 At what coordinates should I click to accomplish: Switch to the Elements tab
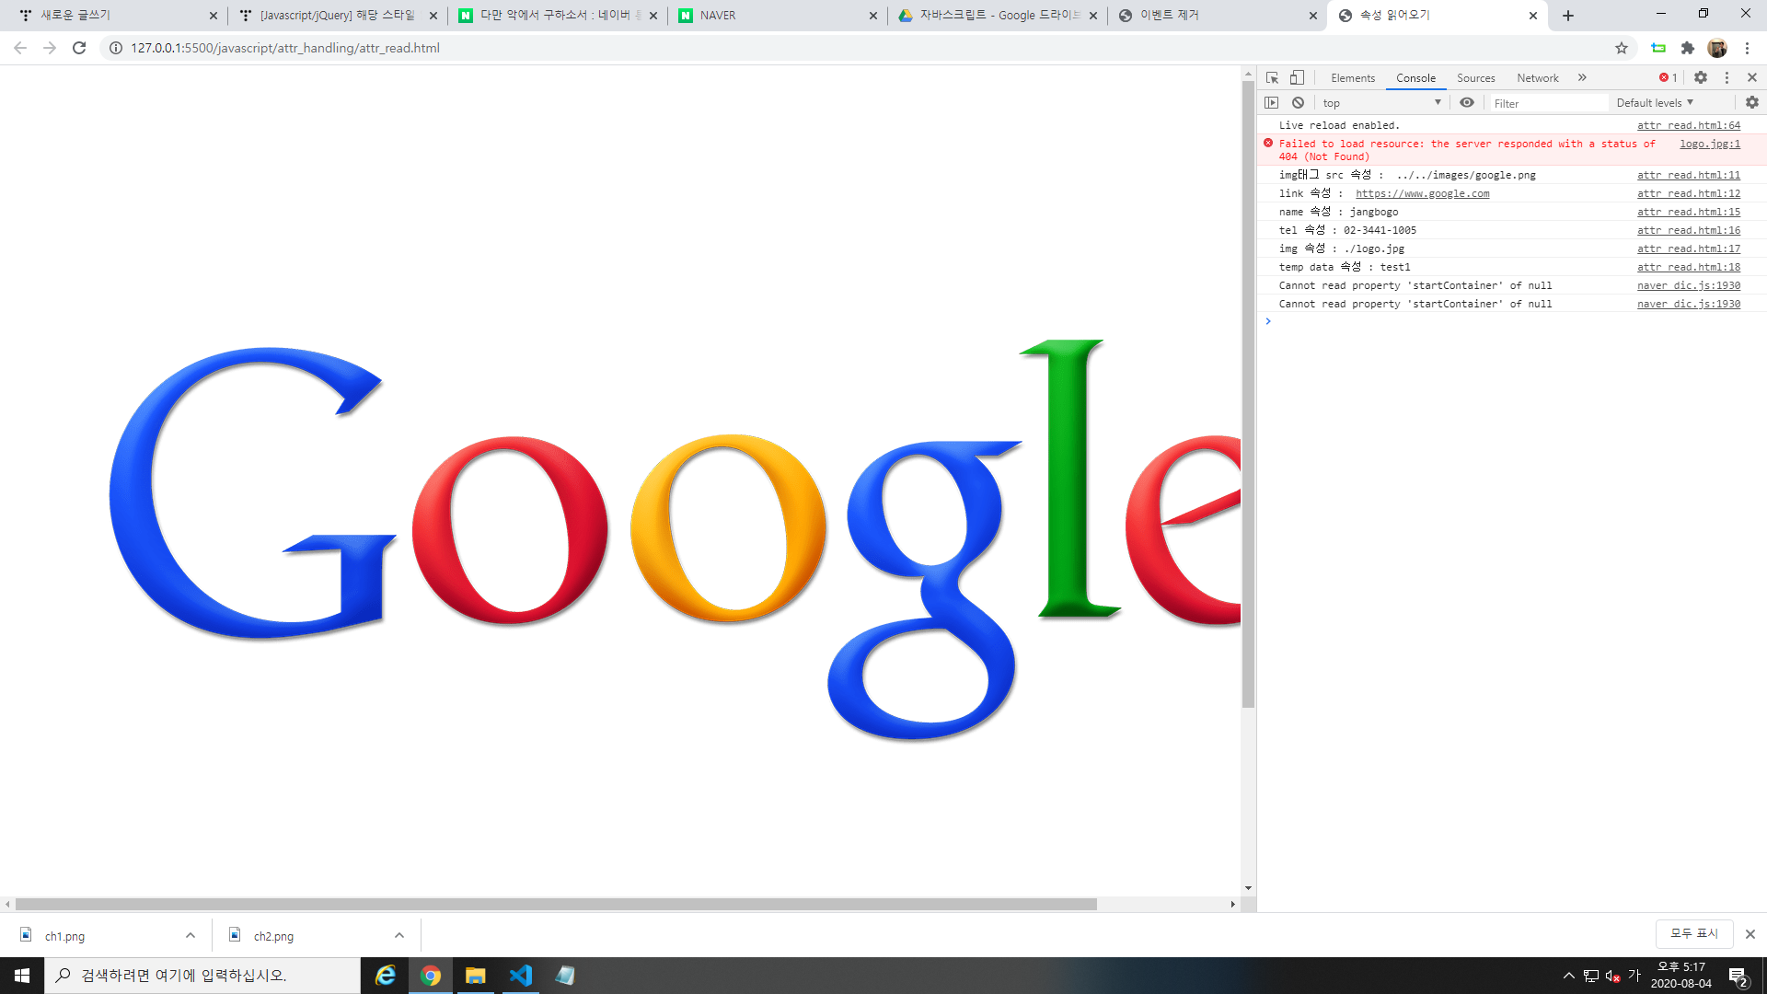(1352, 78)
